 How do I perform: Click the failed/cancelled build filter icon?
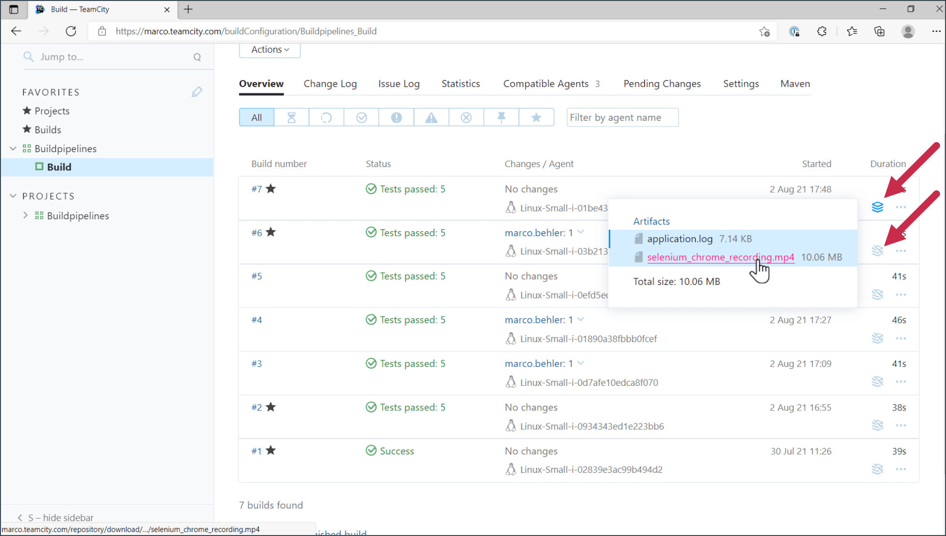[x=466, y=118]
